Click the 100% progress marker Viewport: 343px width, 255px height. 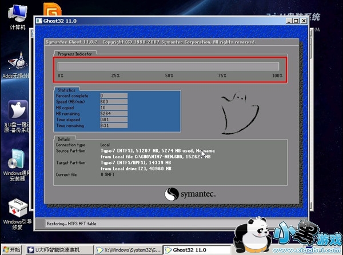point(277,75)
